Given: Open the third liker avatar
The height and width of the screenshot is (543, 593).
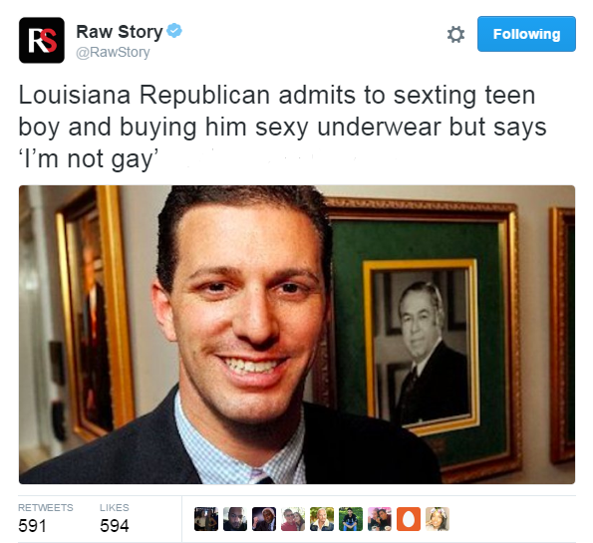Looking at the screenshot, I should (264, 519).
